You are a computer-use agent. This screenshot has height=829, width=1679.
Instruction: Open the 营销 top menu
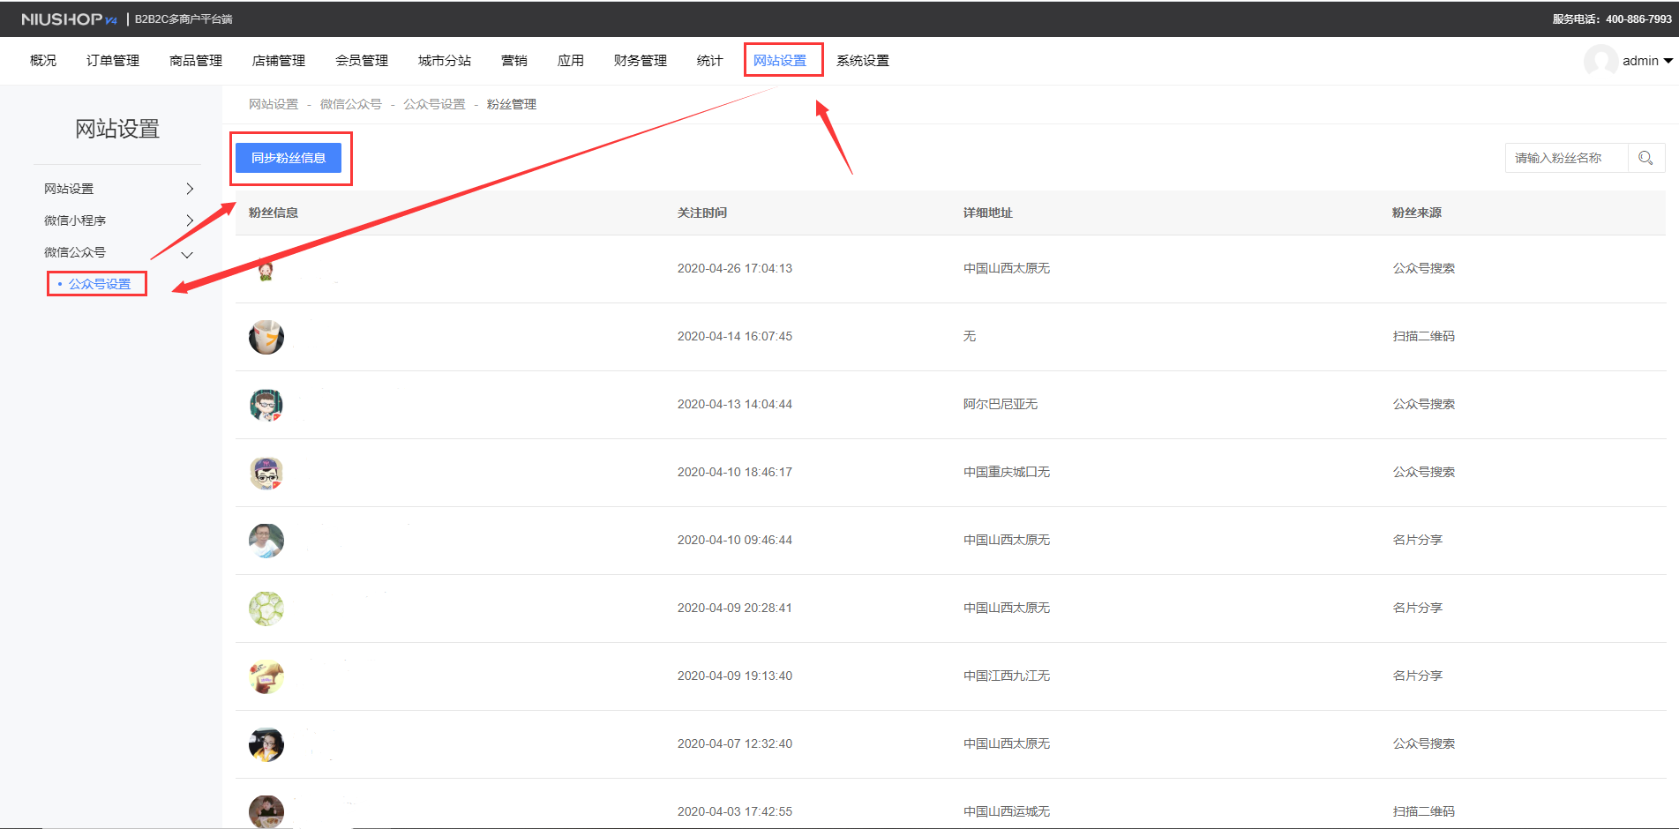[x=514, y=61]
